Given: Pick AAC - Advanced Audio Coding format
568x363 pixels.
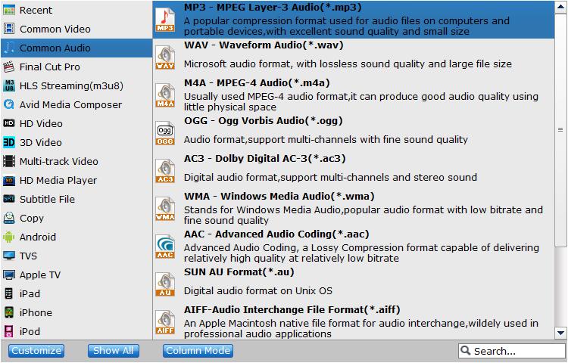Looking at the screenshot, I should [354, 247].
